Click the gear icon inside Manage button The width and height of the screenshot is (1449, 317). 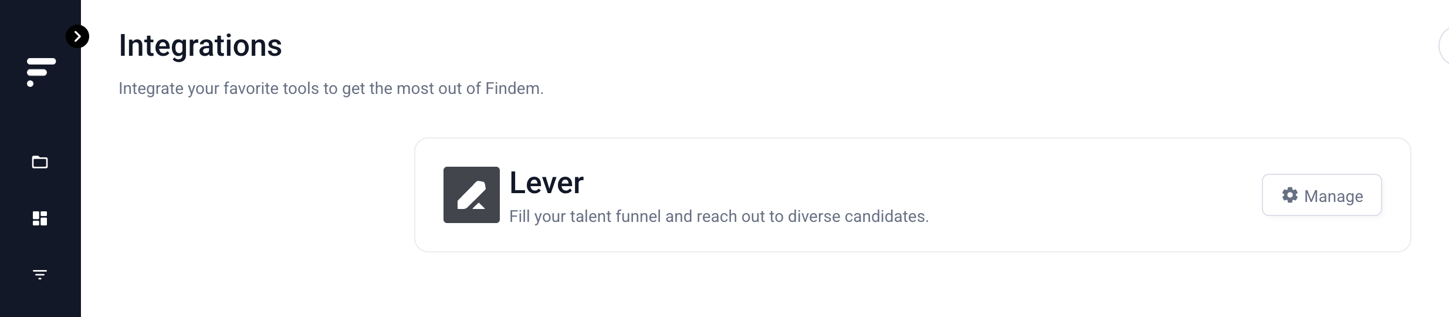point(1290,195)
